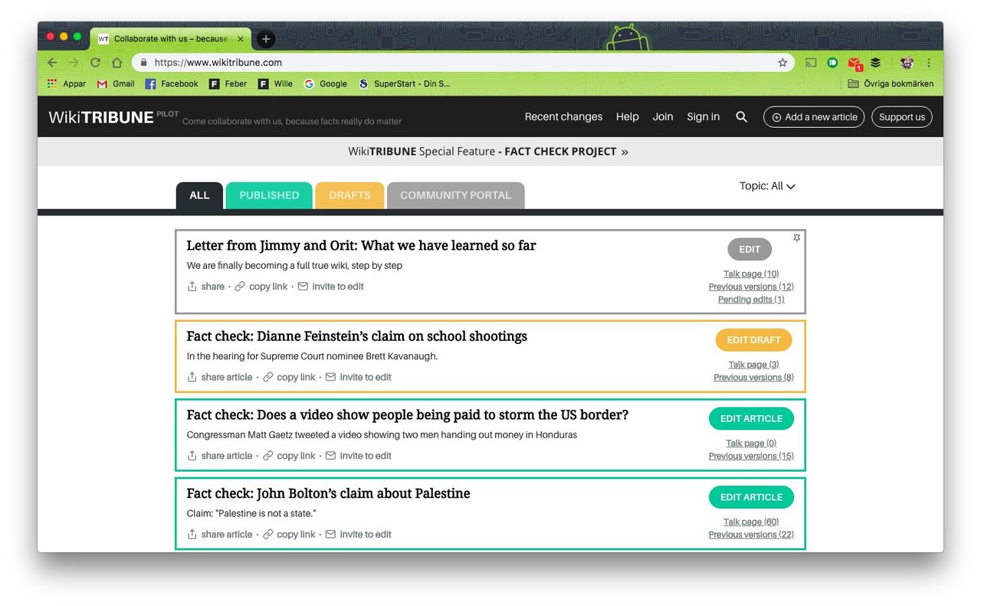Open John Bolton's Palestine claim article

point(328,493)
